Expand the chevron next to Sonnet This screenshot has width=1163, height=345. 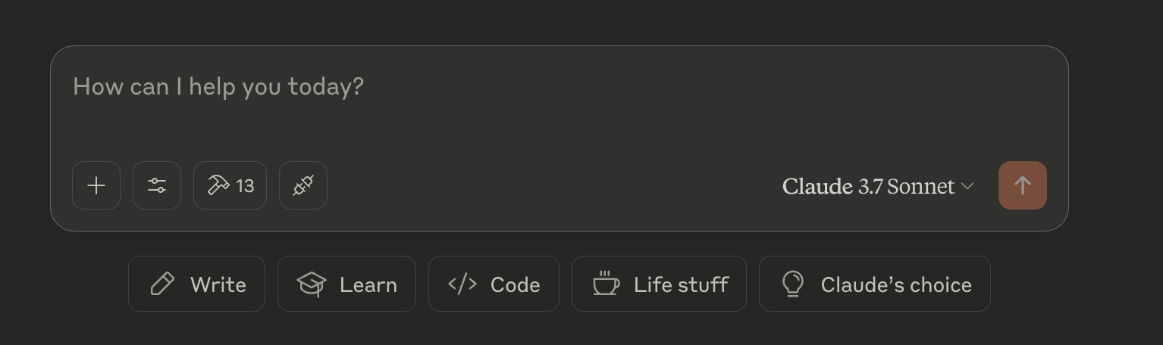tap(967, 186)
